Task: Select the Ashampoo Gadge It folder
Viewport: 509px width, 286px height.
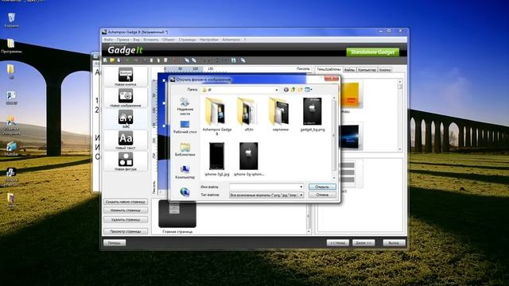Action: click(x=217, y=116)
